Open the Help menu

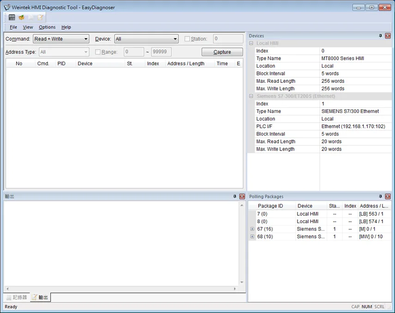point(66,27)
